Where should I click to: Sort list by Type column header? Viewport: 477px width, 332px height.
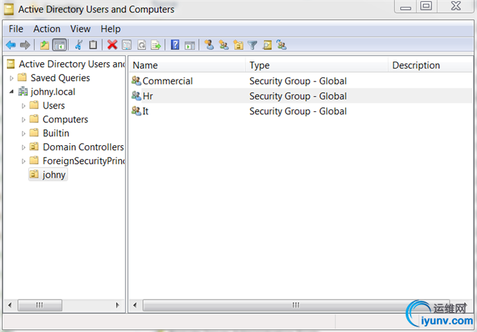pos(317,65)
